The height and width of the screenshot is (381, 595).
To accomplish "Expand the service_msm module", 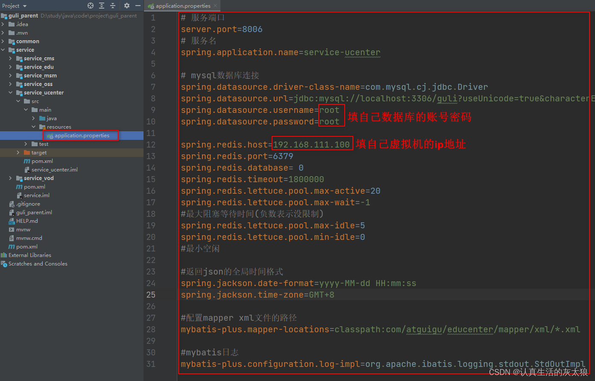I will click(11, 76).
